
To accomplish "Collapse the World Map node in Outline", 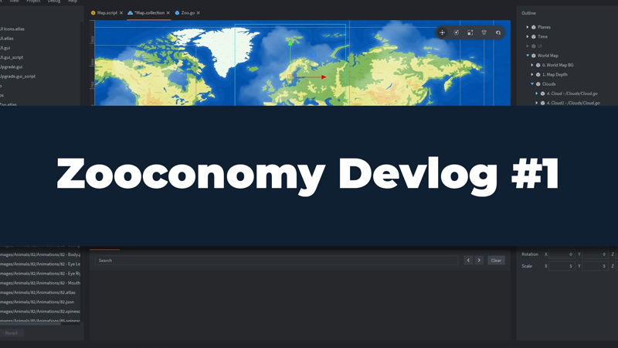I will point(528,56).
